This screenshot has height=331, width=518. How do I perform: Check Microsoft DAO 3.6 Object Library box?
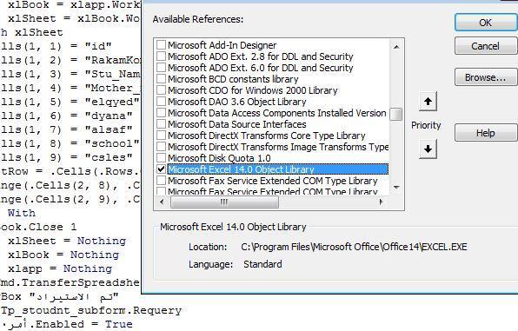coord(161,101)
